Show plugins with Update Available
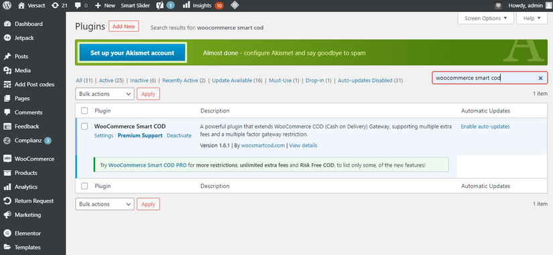Viewport: 553px width, 255px height. (x=237, y=80)
